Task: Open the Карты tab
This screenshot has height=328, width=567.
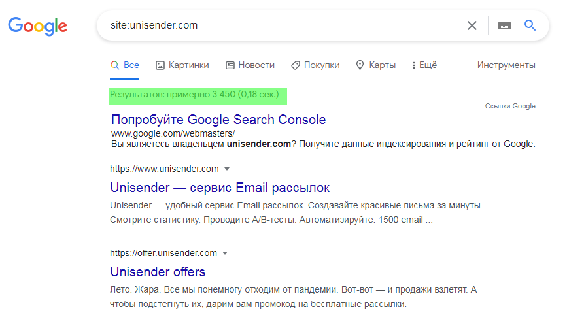Action: click(376, 65)
